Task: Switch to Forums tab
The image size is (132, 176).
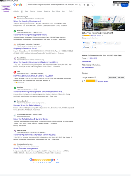Action: [x=32, y=11]
